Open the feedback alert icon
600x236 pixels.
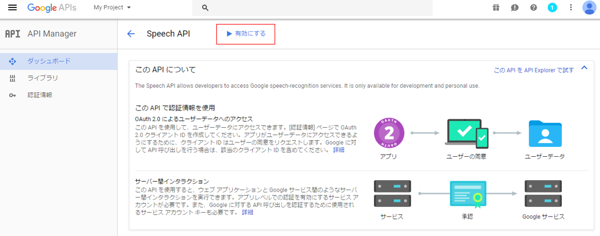pyautogui.click(x=515, y=7)
